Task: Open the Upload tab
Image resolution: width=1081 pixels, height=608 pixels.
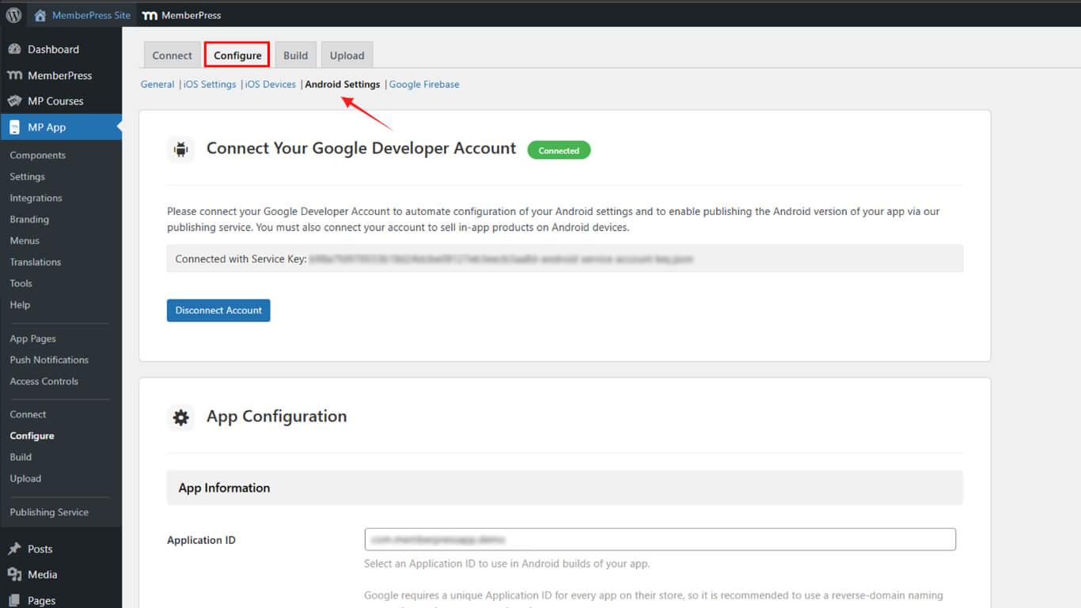Action: 347,55
